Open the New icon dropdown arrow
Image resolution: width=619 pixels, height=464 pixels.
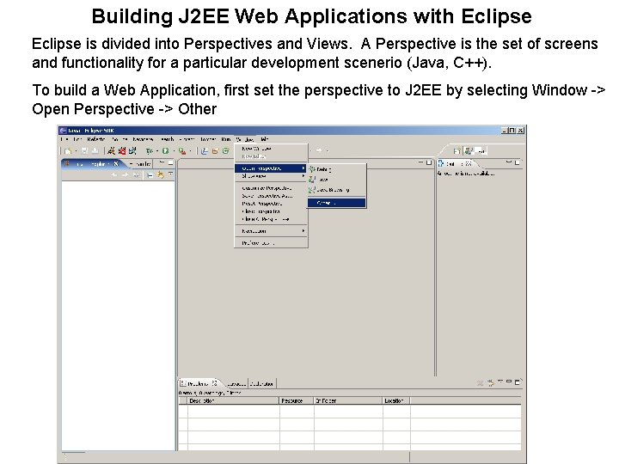pyautogui.click(x=76, y=151)
